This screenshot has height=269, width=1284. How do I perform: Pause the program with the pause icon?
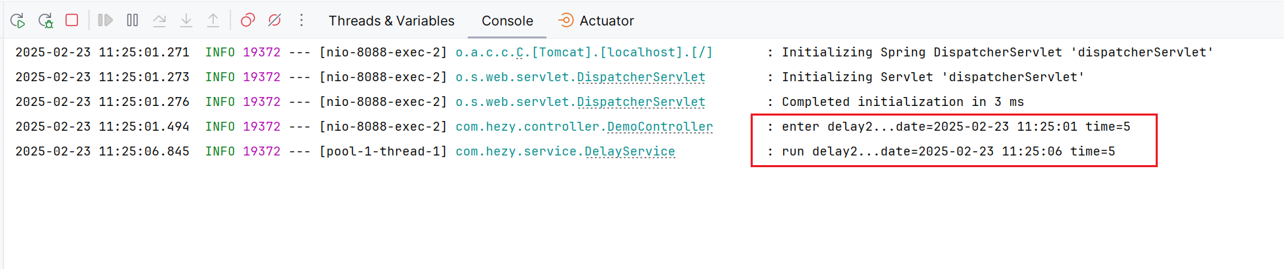pos(132,20)
